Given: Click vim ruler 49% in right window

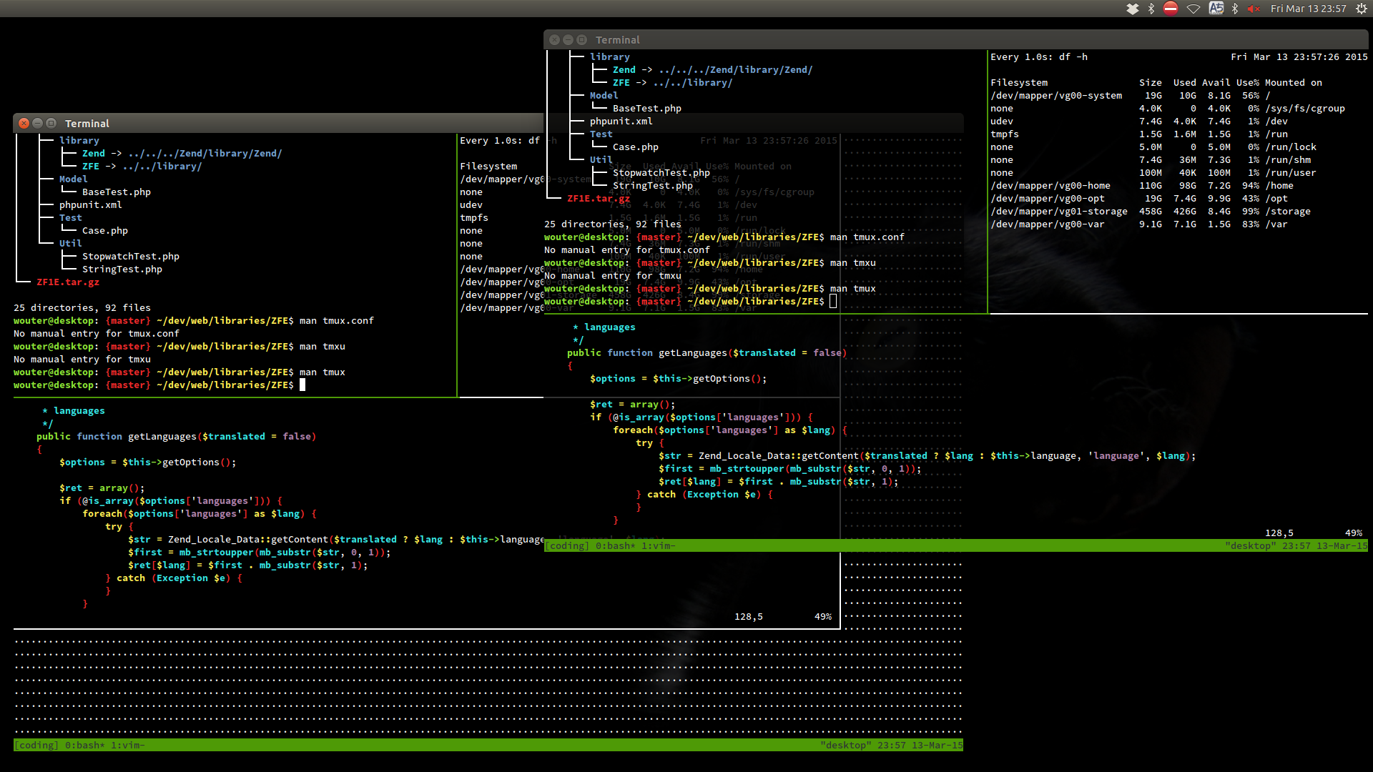Looking at the screenshot, I should click(x=1354, y=533).
